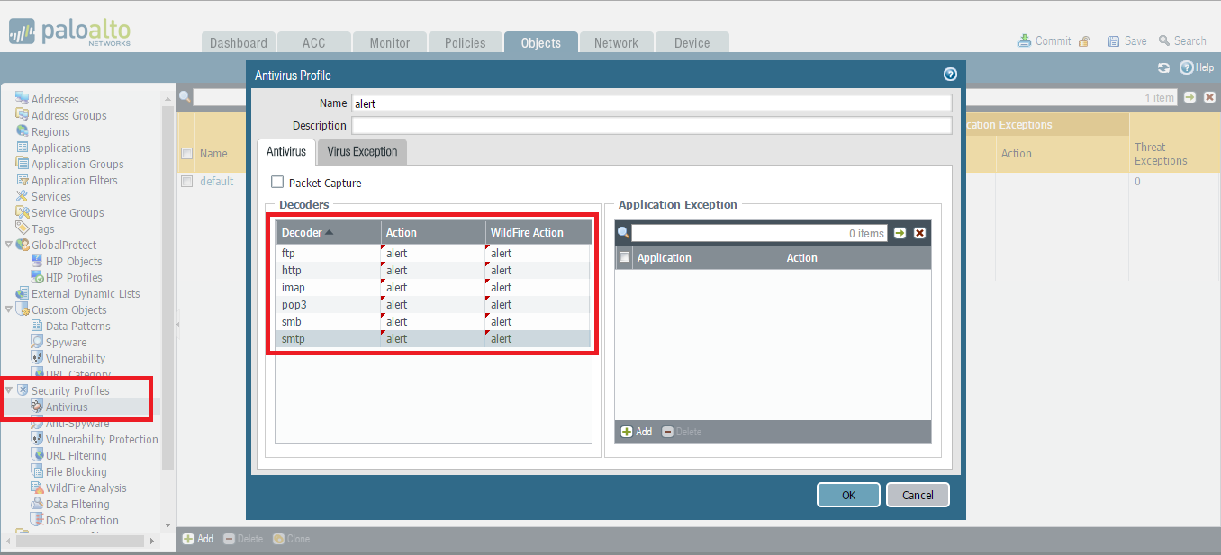Click the green arrow in background list filter

point(1190,97)
